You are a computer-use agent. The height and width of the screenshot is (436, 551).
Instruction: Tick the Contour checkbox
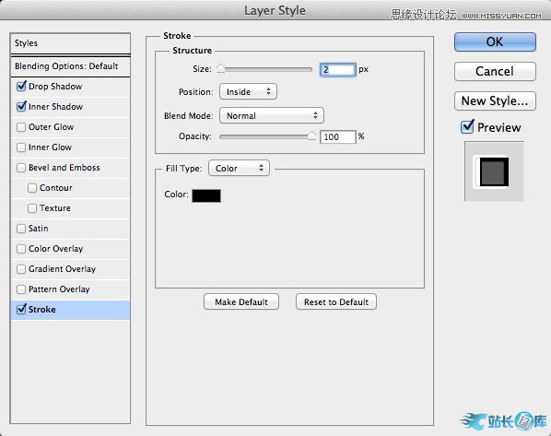pos(32,188)
